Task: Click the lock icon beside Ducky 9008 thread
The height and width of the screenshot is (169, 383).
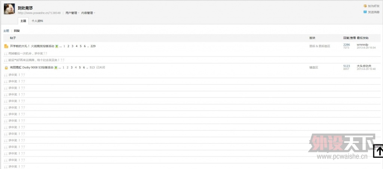Action: click(x=6, y=68)
